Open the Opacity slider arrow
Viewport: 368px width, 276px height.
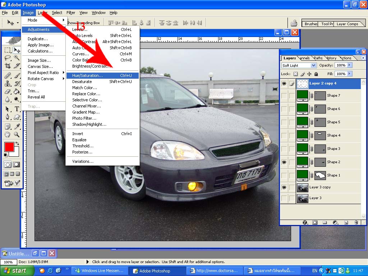click(349, 65)
